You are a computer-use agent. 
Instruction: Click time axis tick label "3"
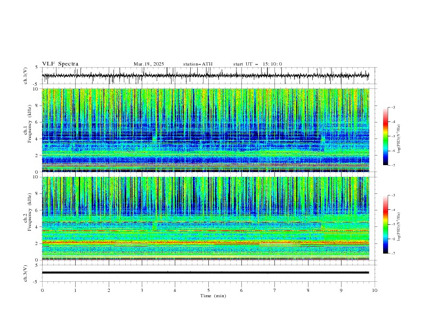click(x=142, y=290)
